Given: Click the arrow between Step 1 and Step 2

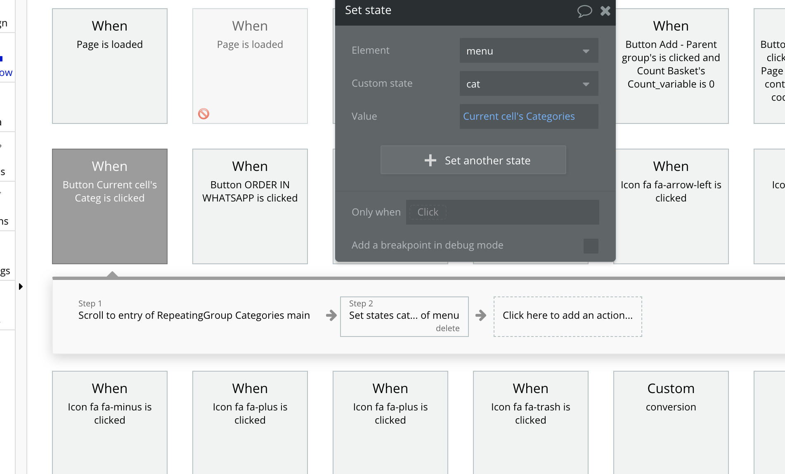Looking at the screenshot, I should click(x=331, y=316).
